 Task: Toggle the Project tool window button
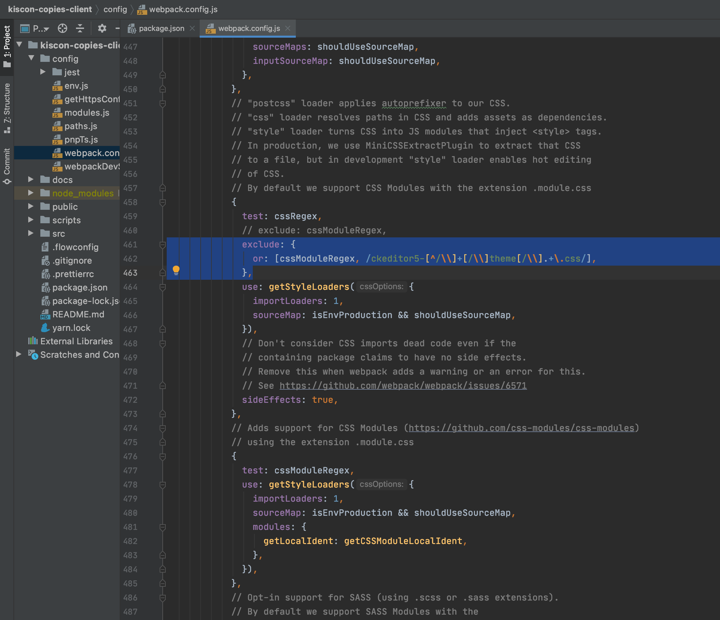coord(7,46)
